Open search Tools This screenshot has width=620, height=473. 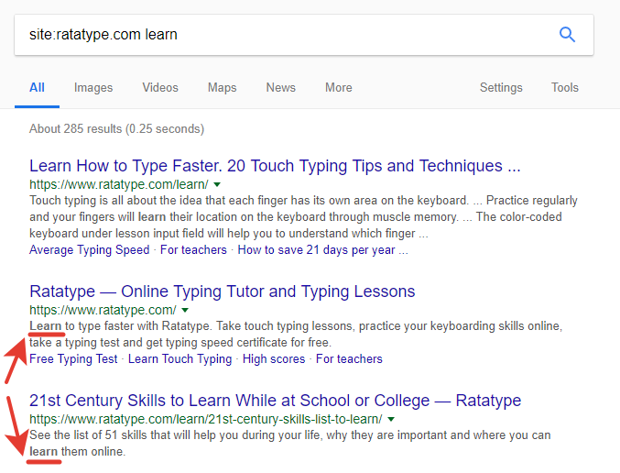(565, 87)
